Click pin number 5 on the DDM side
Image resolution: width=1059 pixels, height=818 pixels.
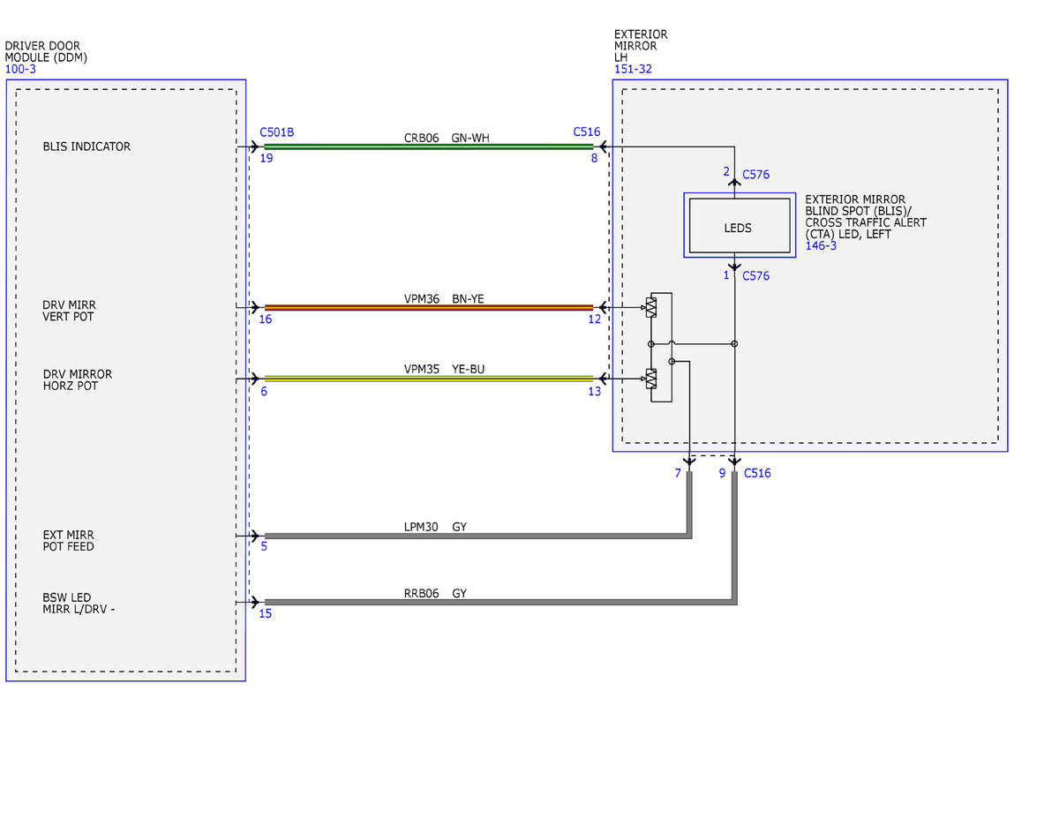click(264, 546)
